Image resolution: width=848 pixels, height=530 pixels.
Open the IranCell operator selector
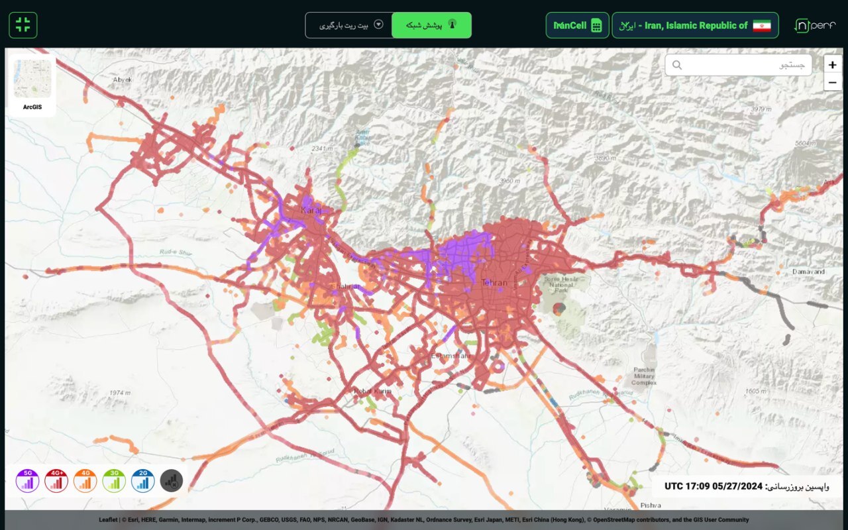[577, 25]
